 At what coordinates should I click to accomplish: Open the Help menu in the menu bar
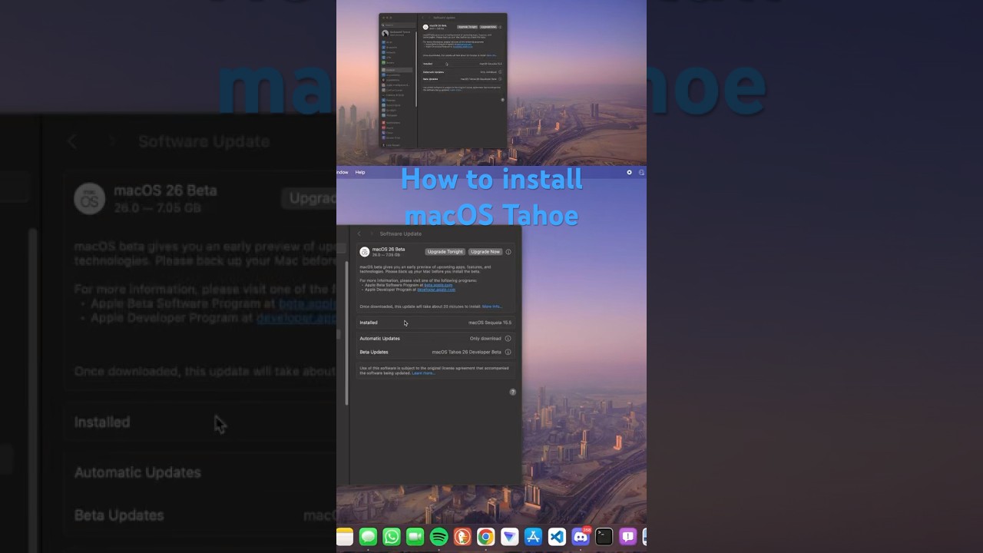360,172
